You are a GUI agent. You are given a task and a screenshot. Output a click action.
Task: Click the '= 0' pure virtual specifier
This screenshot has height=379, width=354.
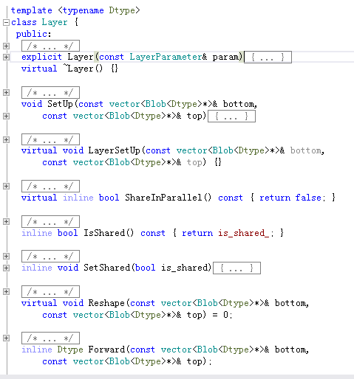pos(220,315)
